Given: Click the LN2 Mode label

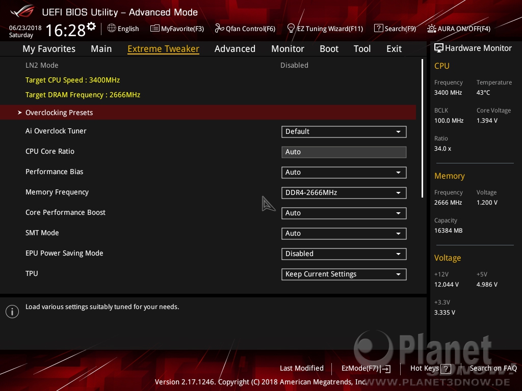Looking at the screenshot, I should point(42,65).
